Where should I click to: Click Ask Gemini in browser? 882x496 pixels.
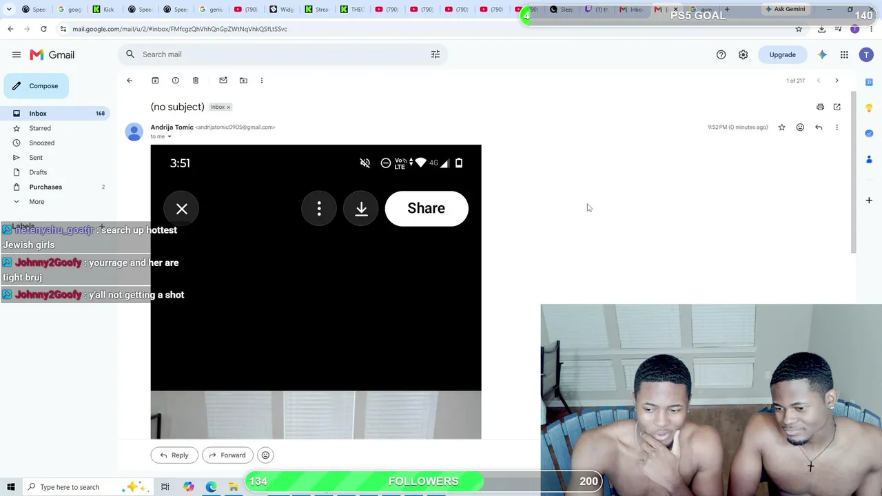[785, 10]
